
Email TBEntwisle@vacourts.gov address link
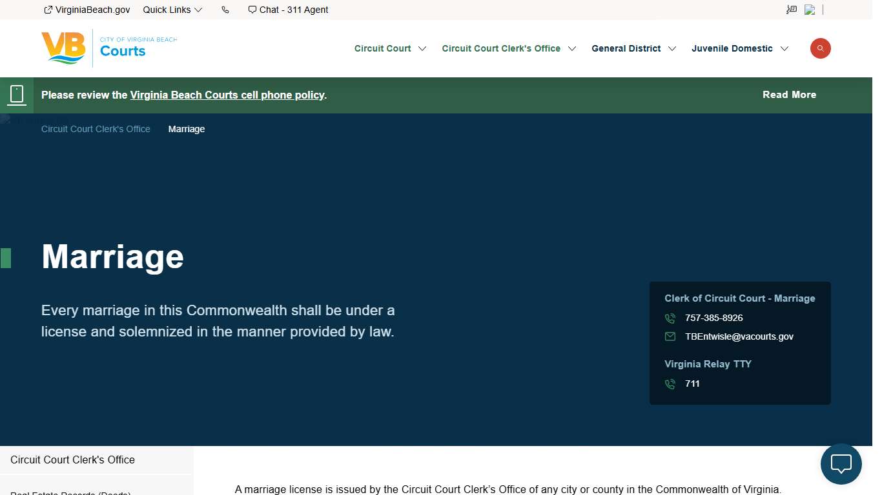point(739,336)
